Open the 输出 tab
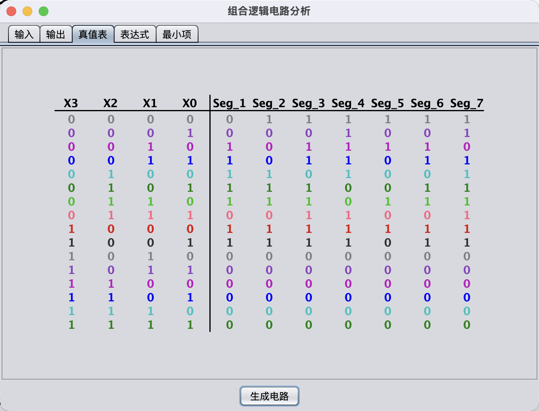The image size is (539, 411). tap(56, 34)
